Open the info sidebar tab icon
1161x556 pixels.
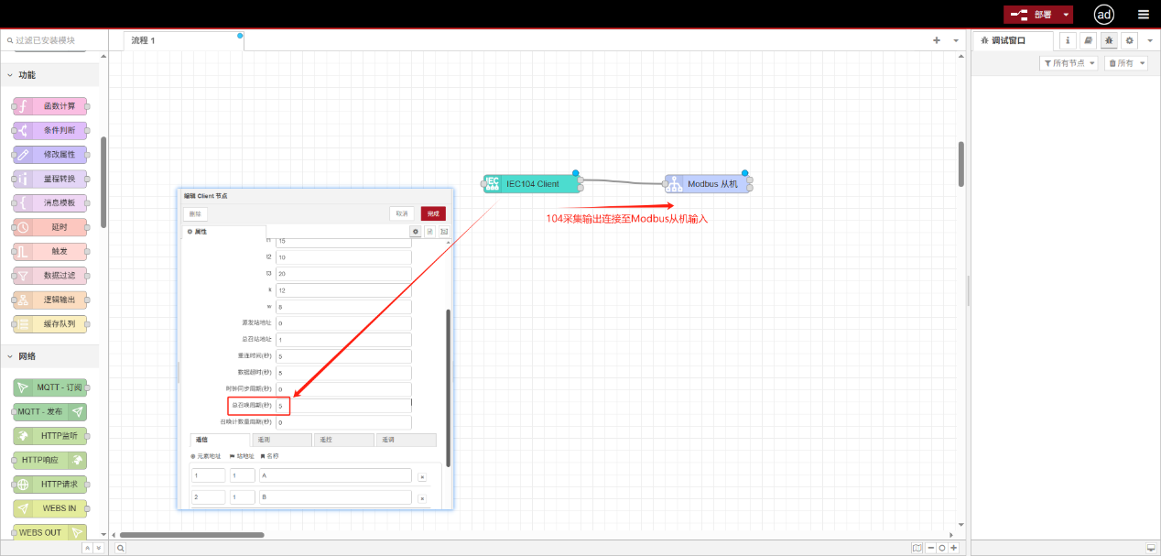point(1068,40)
